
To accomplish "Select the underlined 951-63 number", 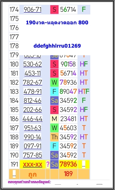I will [32, 128].
